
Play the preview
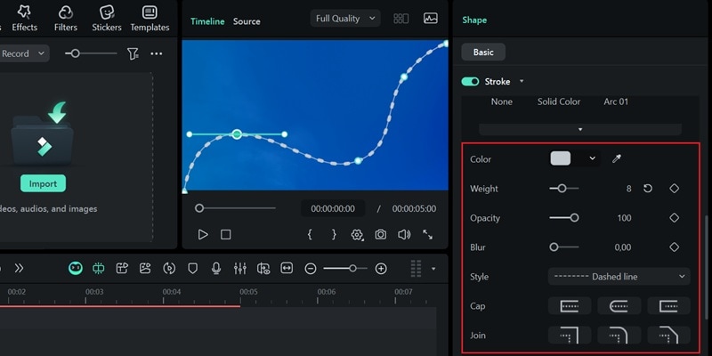203,234
